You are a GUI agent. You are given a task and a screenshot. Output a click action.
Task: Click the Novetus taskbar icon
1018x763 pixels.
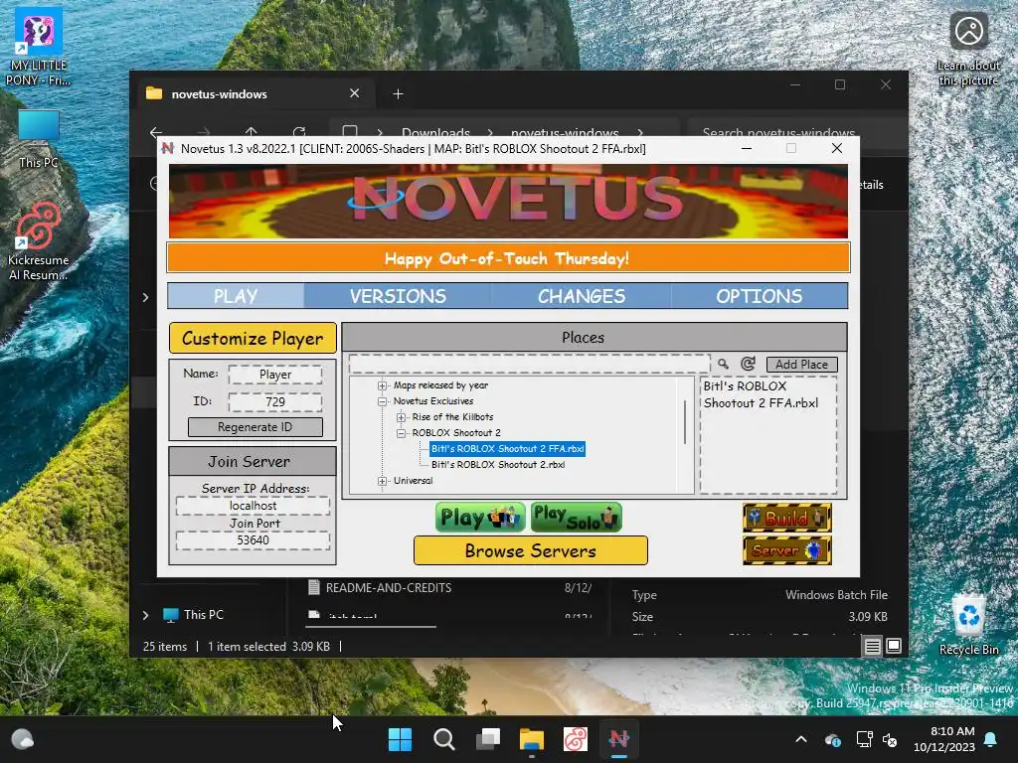(618, 739)
